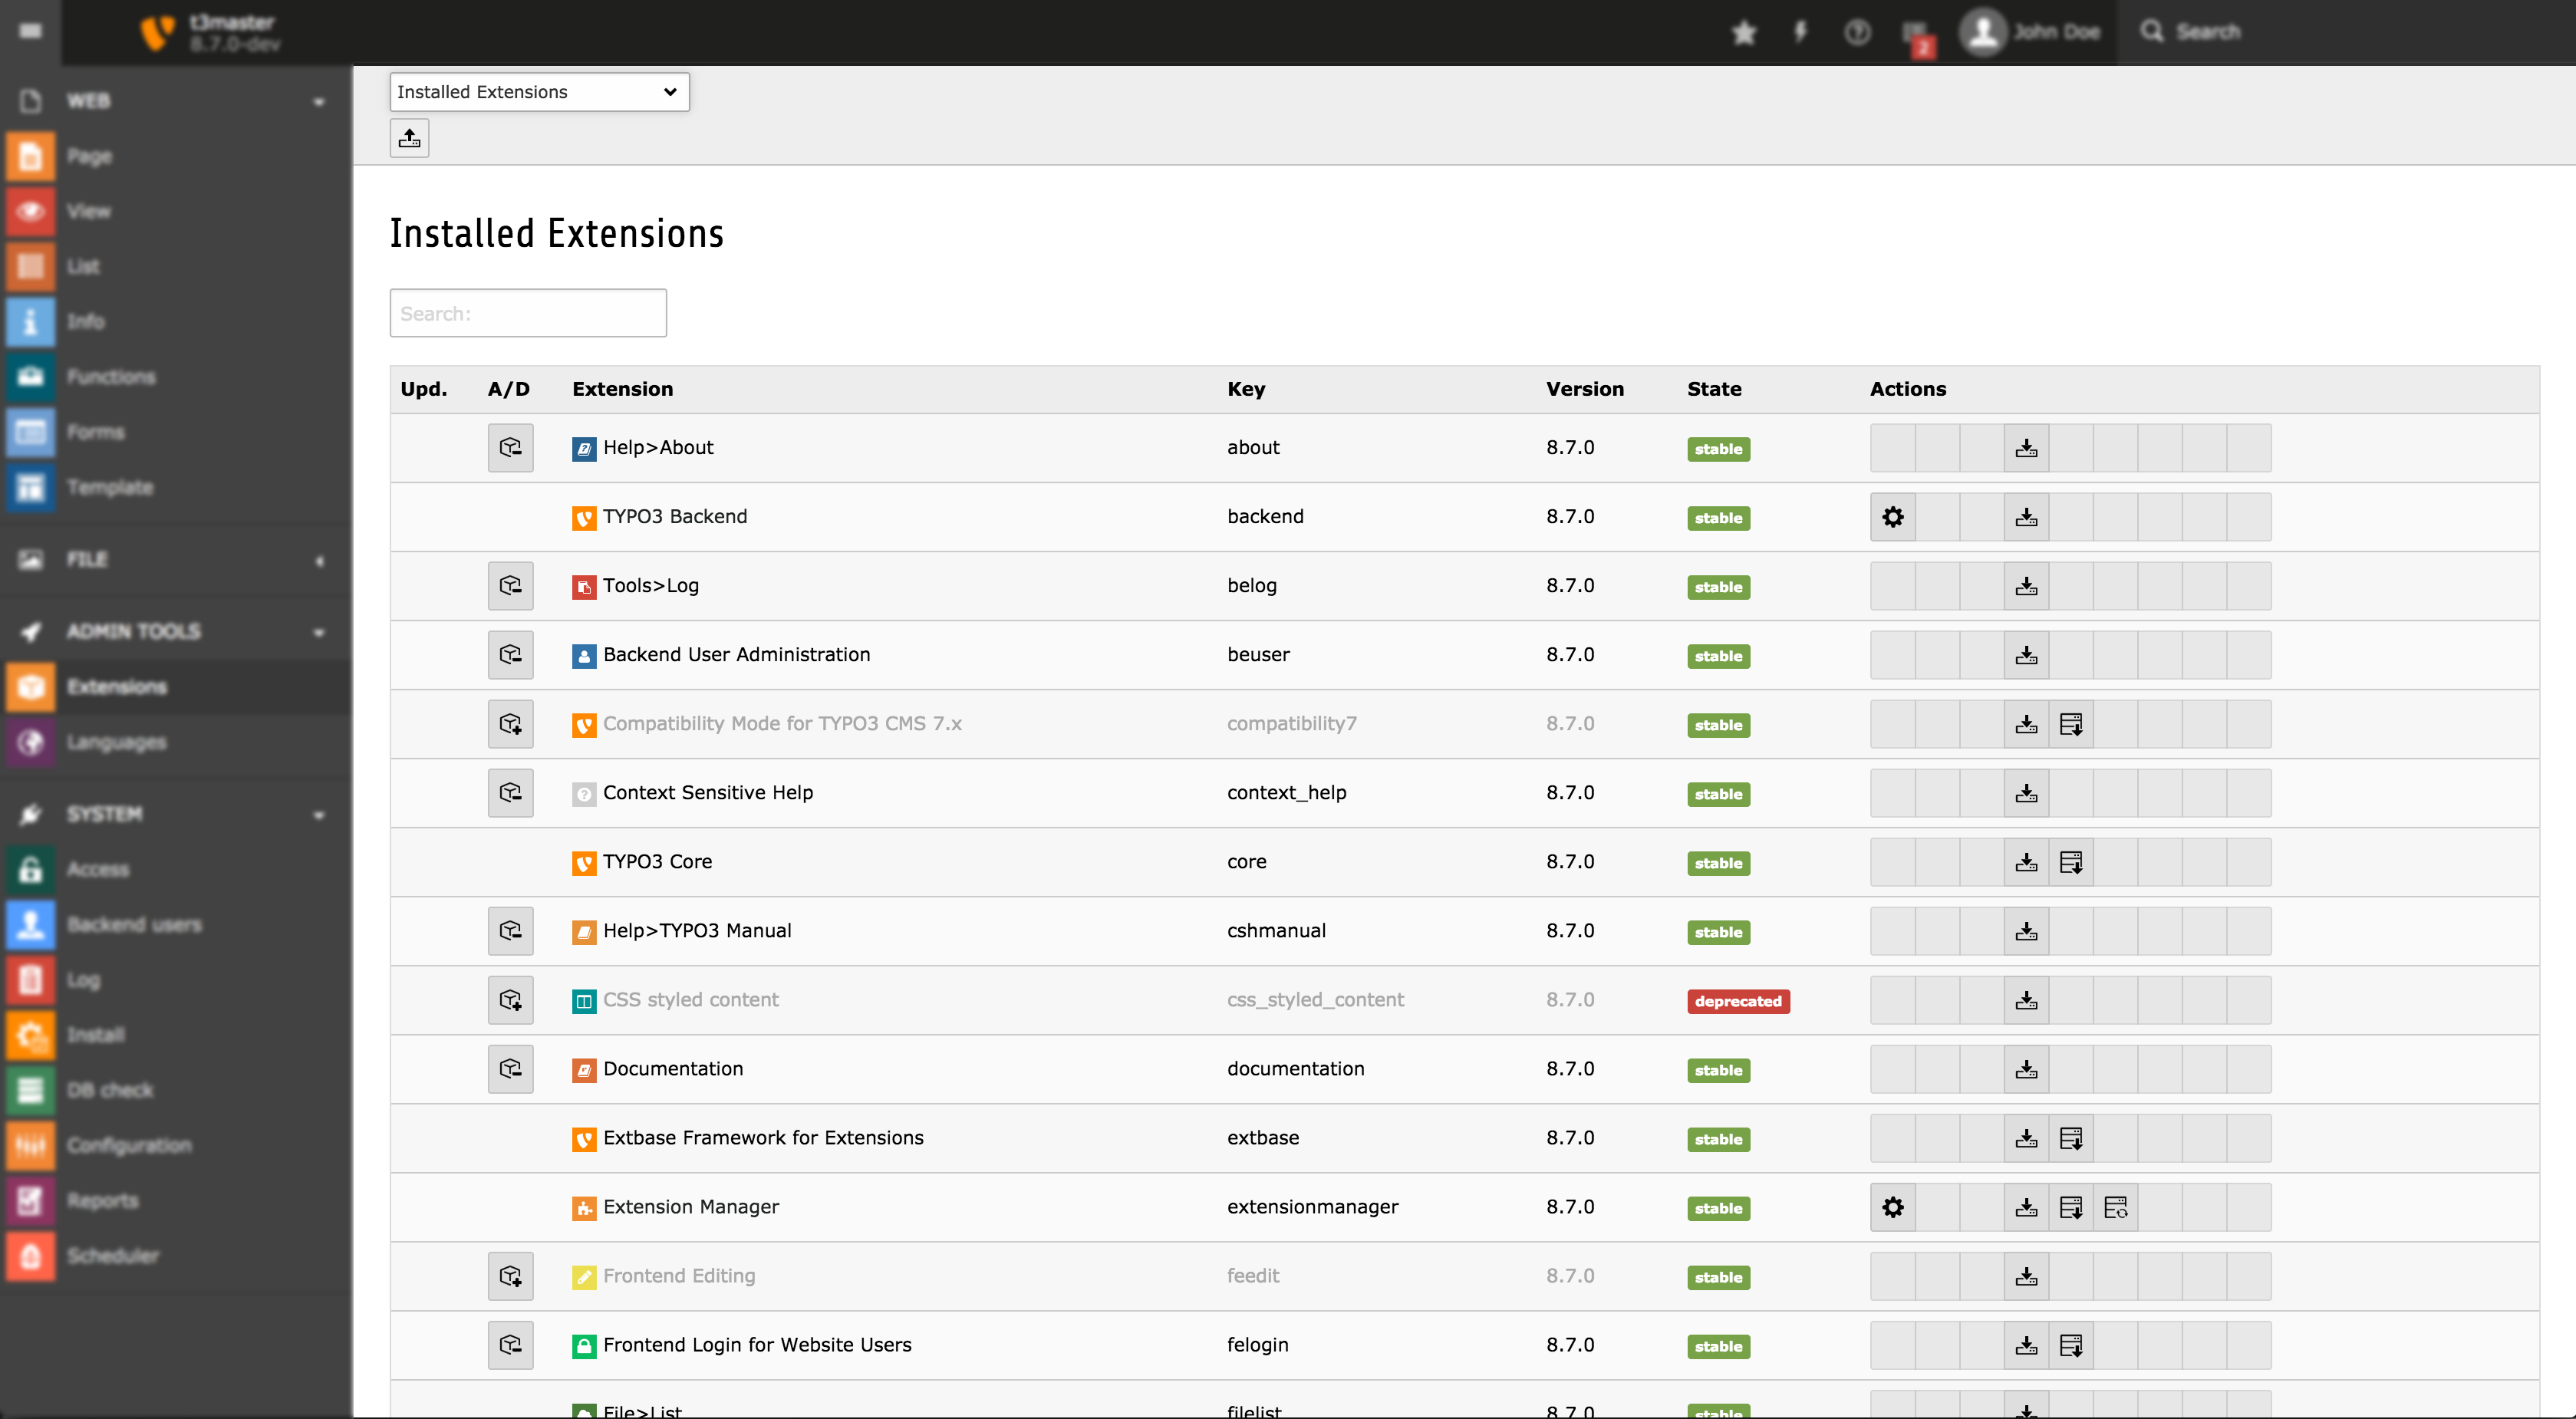2576x1419 pixels.
Task: Click the settings gear icon for extensionmanager
Action: click(1891, 1206)
